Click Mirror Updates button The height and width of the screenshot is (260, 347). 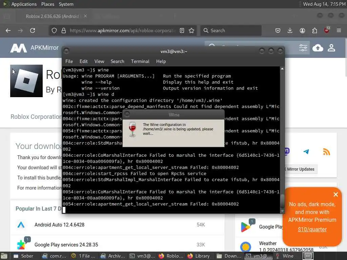(x=301, y=169)
